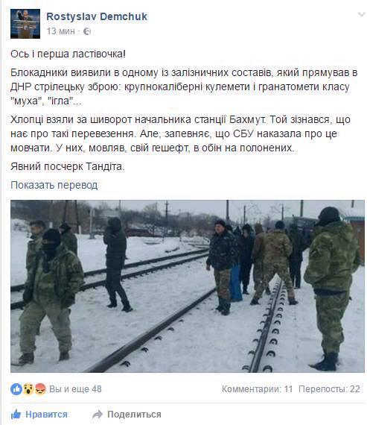367x425 pixels.
Task: Toggle the 'Нравится' like button
Action: click(39, 415)
